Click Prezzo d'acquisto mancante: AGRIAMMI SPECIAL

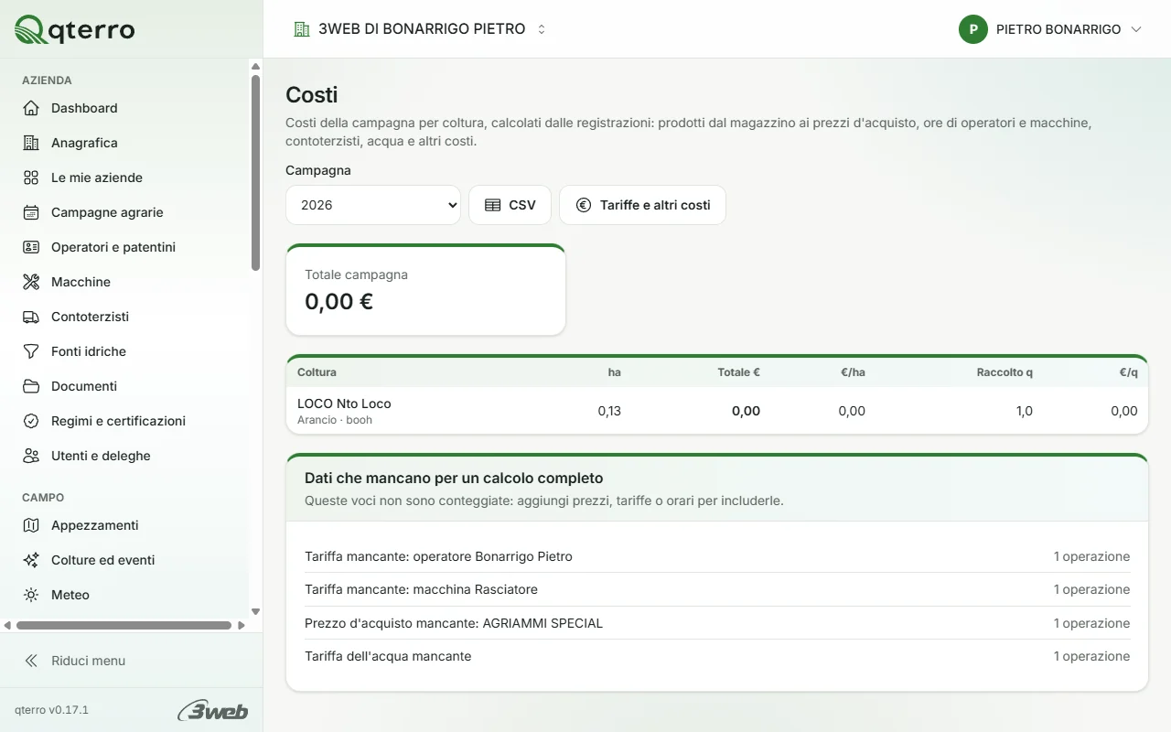click(x=717, y=623)
